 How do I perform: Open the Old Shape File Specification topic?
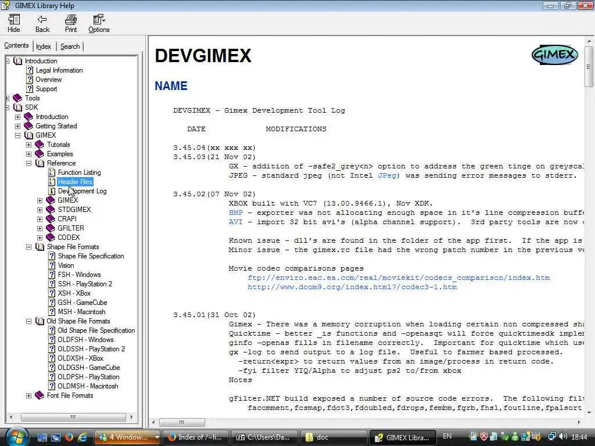coord(96,330)
